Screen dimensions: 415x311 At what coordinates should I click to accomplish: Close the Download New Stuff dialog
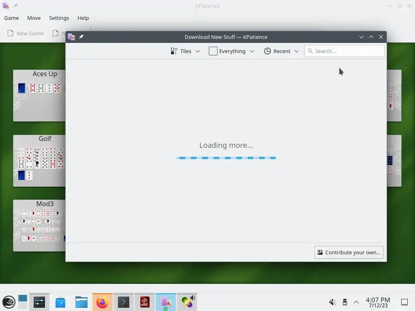(x=381, y=37)
